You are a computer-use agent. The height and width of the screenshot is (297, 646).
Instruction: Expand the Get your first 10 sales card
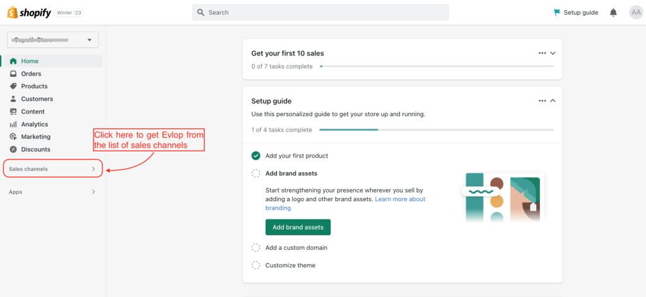coord(553,53)
